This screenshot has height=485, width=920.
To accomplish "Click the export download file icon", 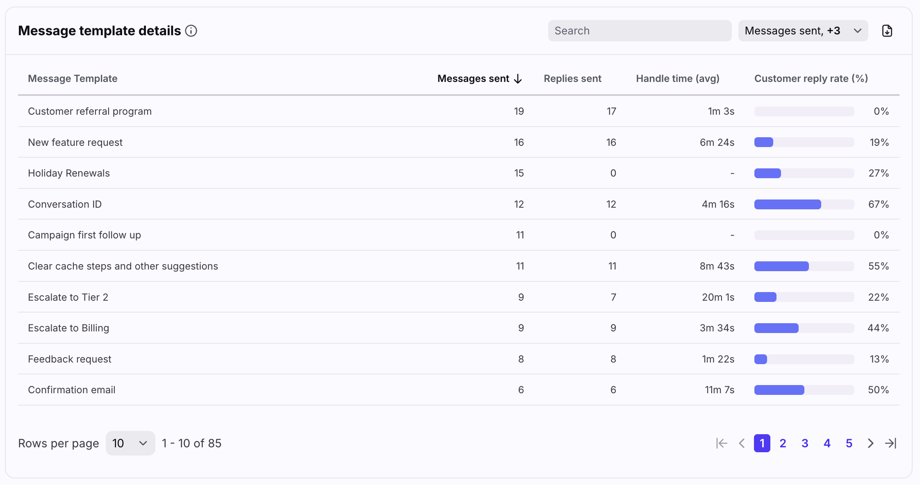I will tap(887, 31).
